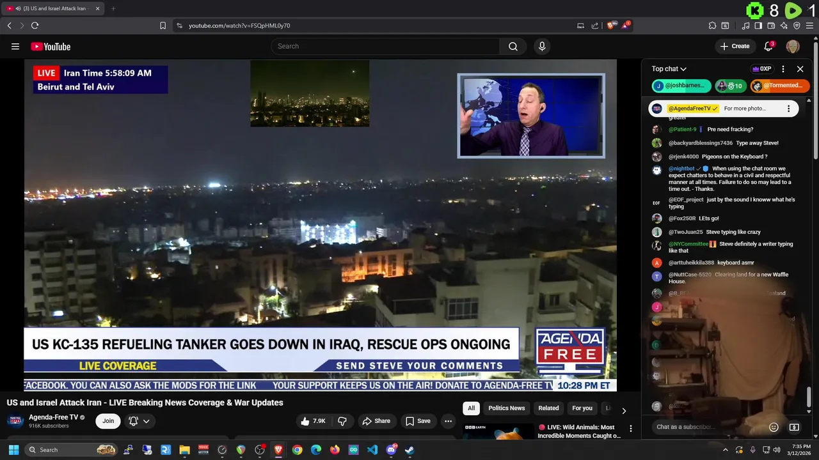
Task: Click the Windows taskbar Search box
Action: [x=72, y=450]
